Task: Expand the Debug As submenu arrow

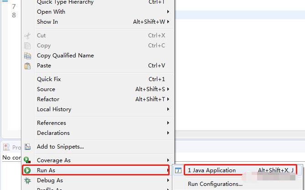Action: coord(168,180)
